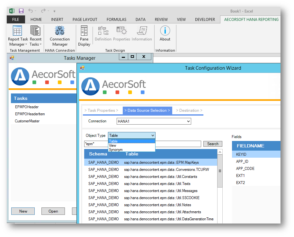Screen dimensions: 294x237
Task: Switch to the DEVELOPER ribbon tab
Action: [x=205, y=20]
